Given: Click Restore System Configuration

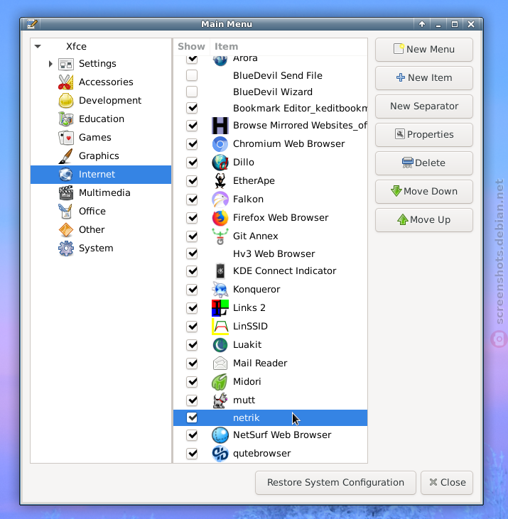Looking at the screenshot, I should [335, 483].
